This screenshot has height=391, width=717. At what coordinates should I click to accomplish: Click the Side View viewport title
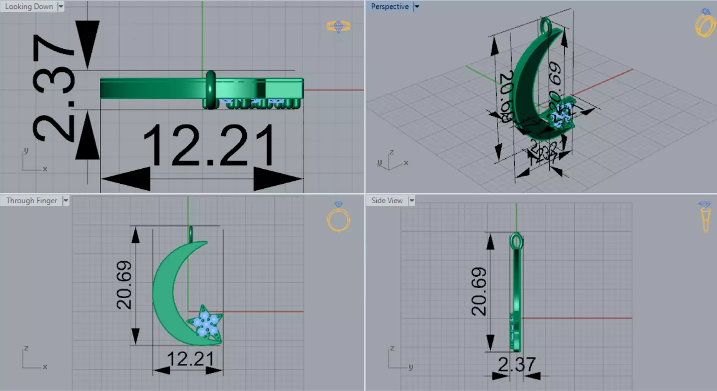pyautogui.click(x=387, y=201)
